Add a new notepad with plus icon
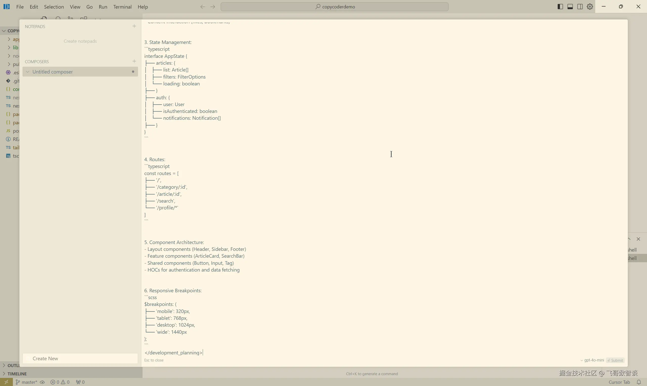The image size is (647, 386). click(x=134, y=26)
